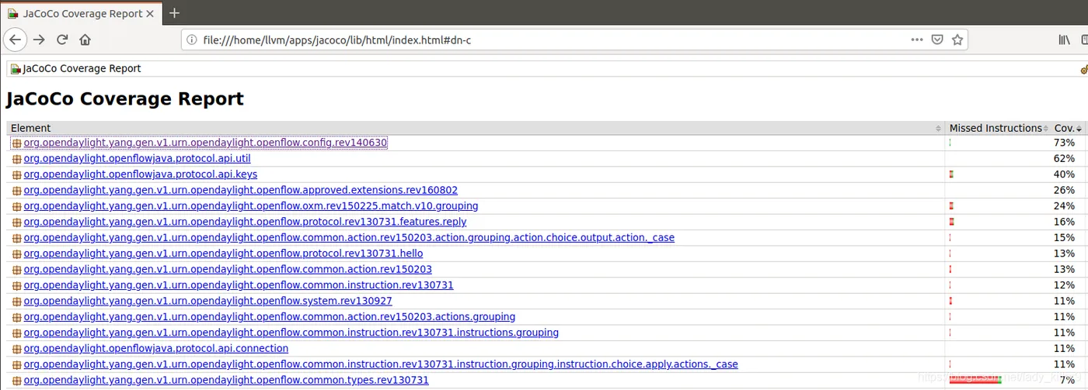Image resolution: width=1088 pixels, height=390 pixels.
Task: Sort by Cov. column header
Action: tap(1068, 128)
